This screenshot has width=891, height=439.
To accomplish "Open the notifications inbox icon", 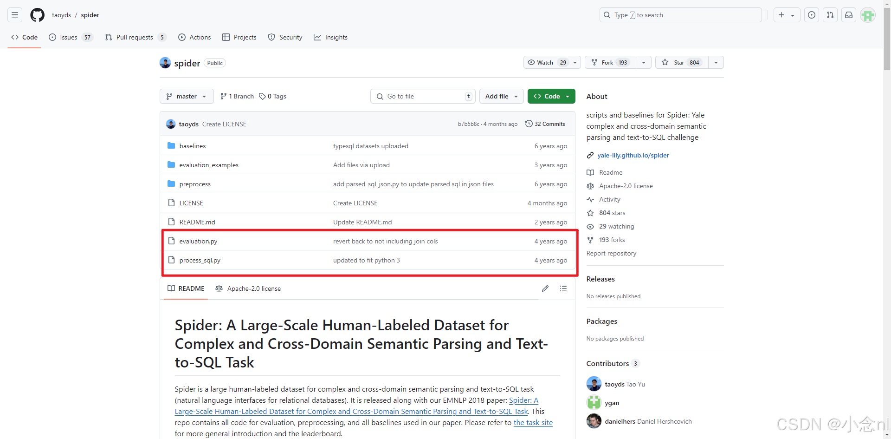I will [x=849, y=15].
